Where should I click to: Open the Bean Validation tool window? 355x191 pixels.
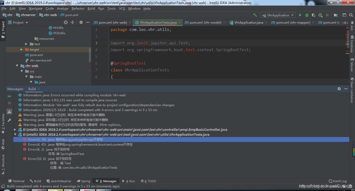(x=352, y=90)
